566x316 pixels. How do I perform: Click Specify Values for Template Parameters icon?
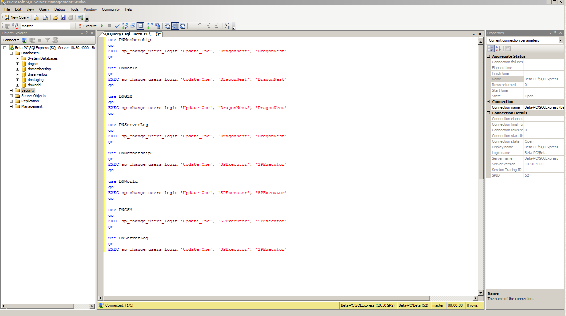click(x=227, y=26)
